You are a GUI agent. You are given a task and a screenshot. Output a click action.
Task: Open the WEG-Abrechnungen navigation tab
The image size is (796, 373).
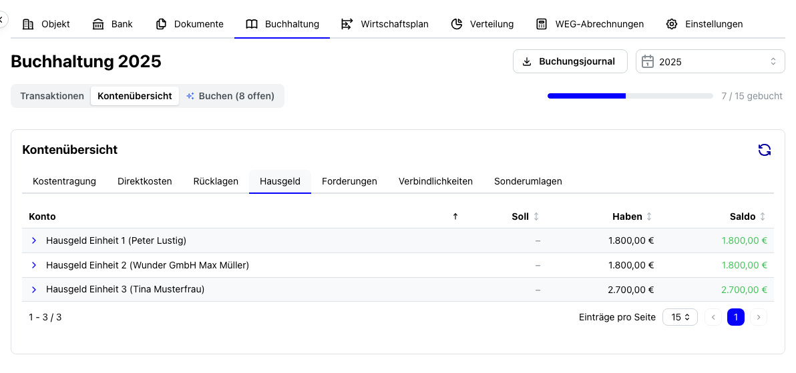point(590,24)
